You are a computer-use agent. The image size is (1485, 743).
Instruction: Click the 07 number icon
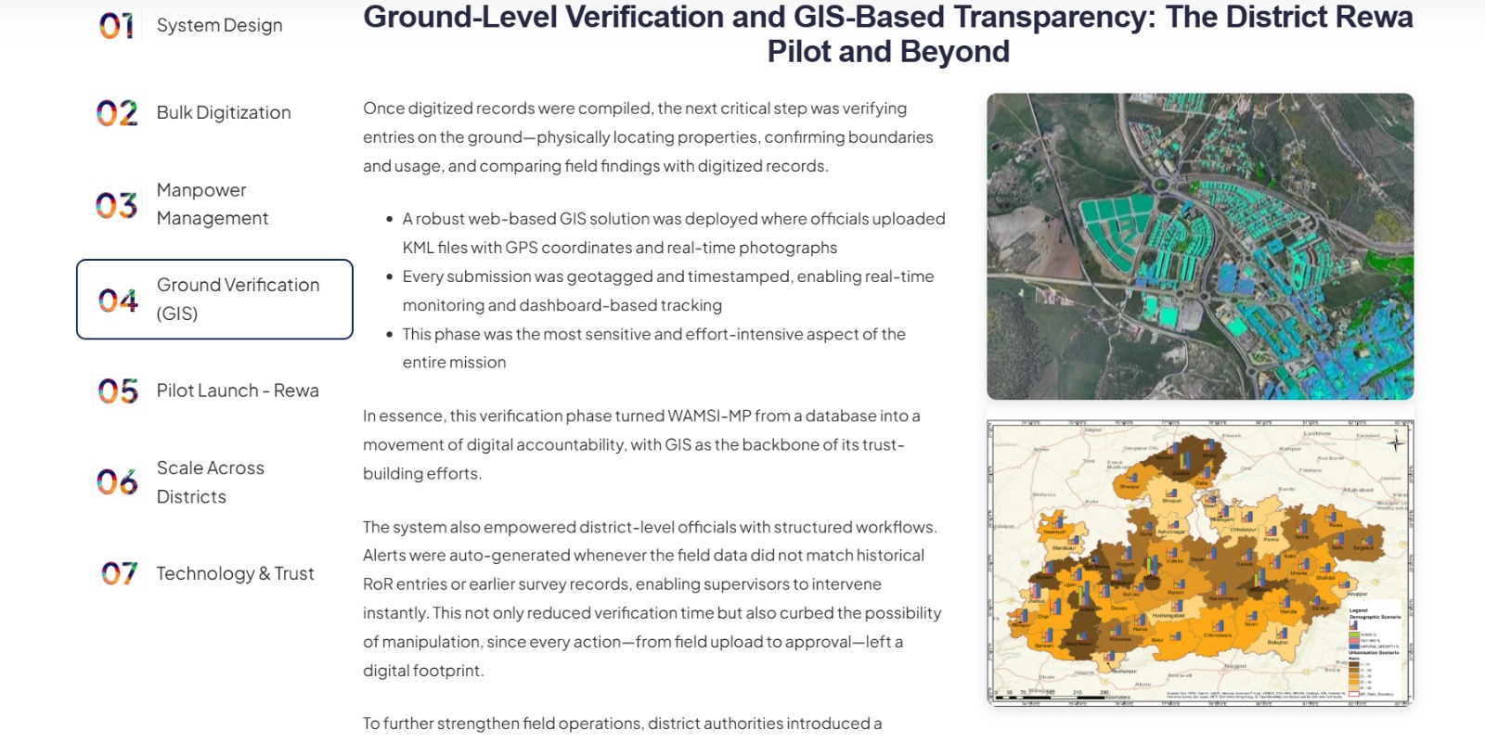coord(119,574)
